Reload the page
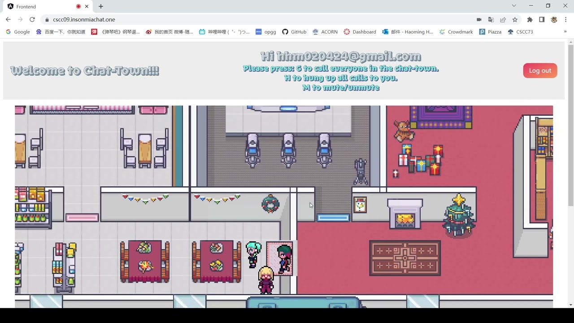Viewport: 574px width, 323px height. tap(32, 19)
